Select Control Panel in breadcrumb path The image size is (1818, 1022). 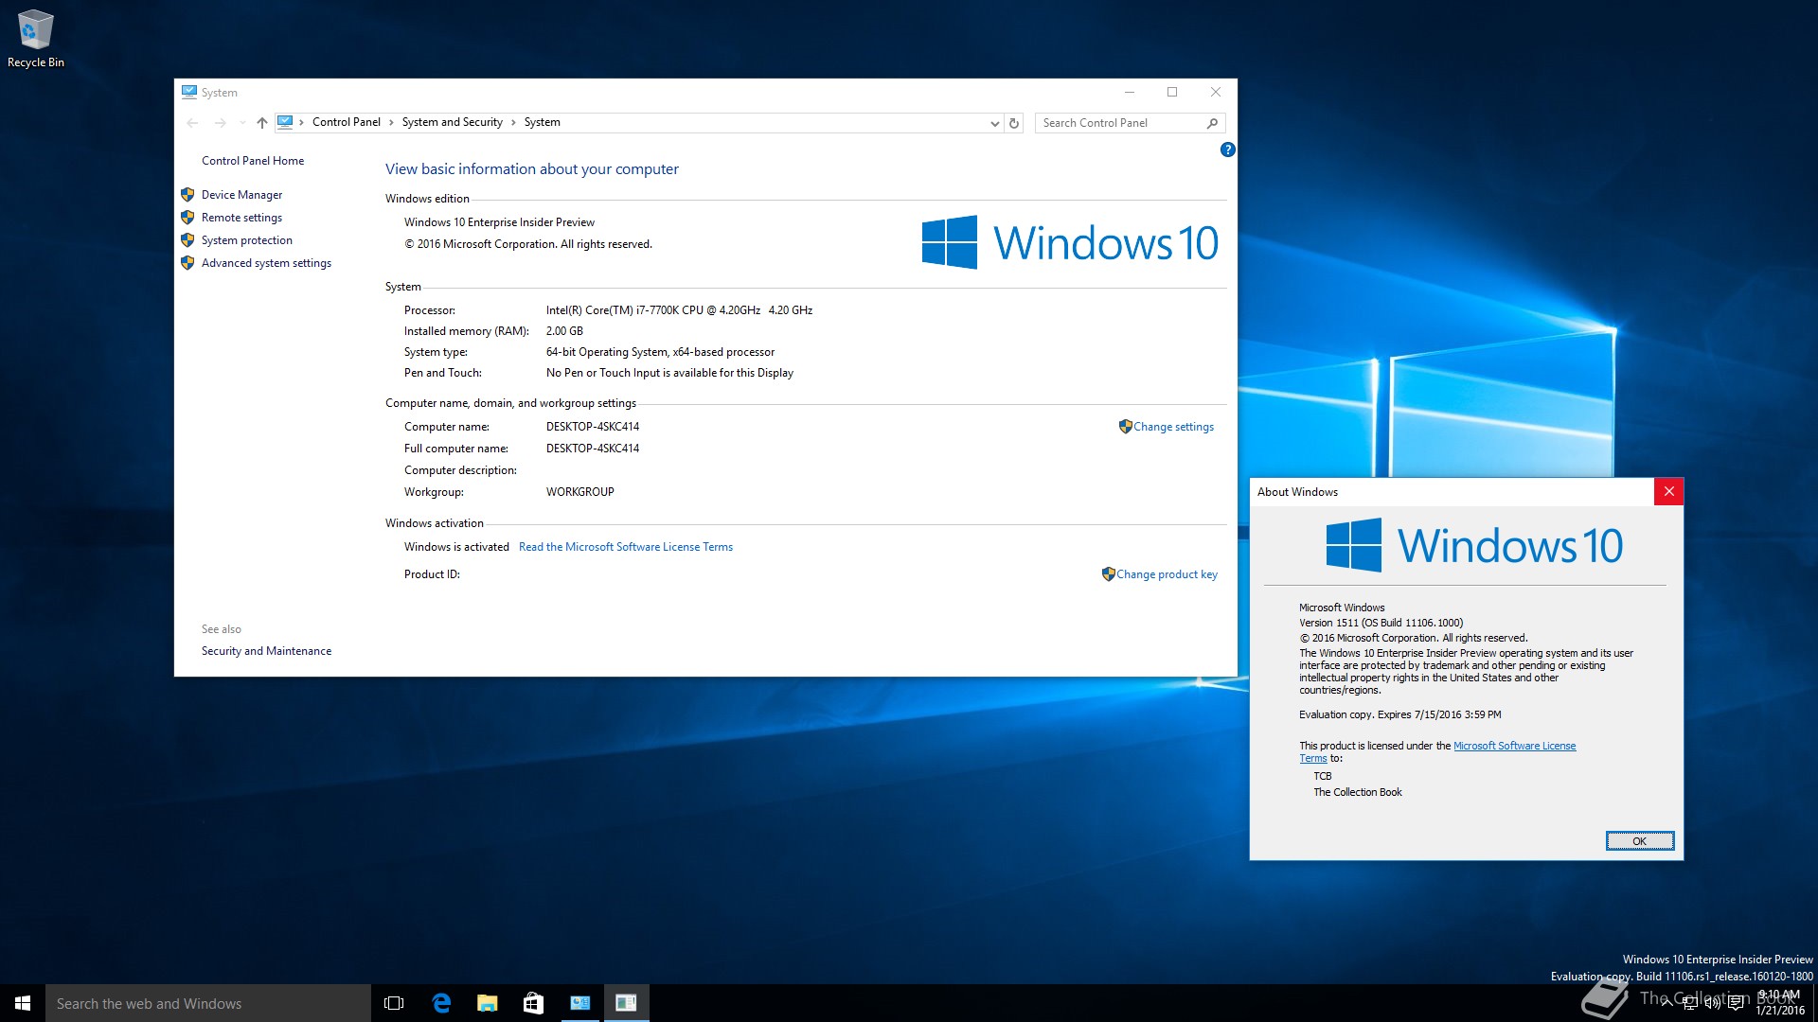click(x=347, y=122)
